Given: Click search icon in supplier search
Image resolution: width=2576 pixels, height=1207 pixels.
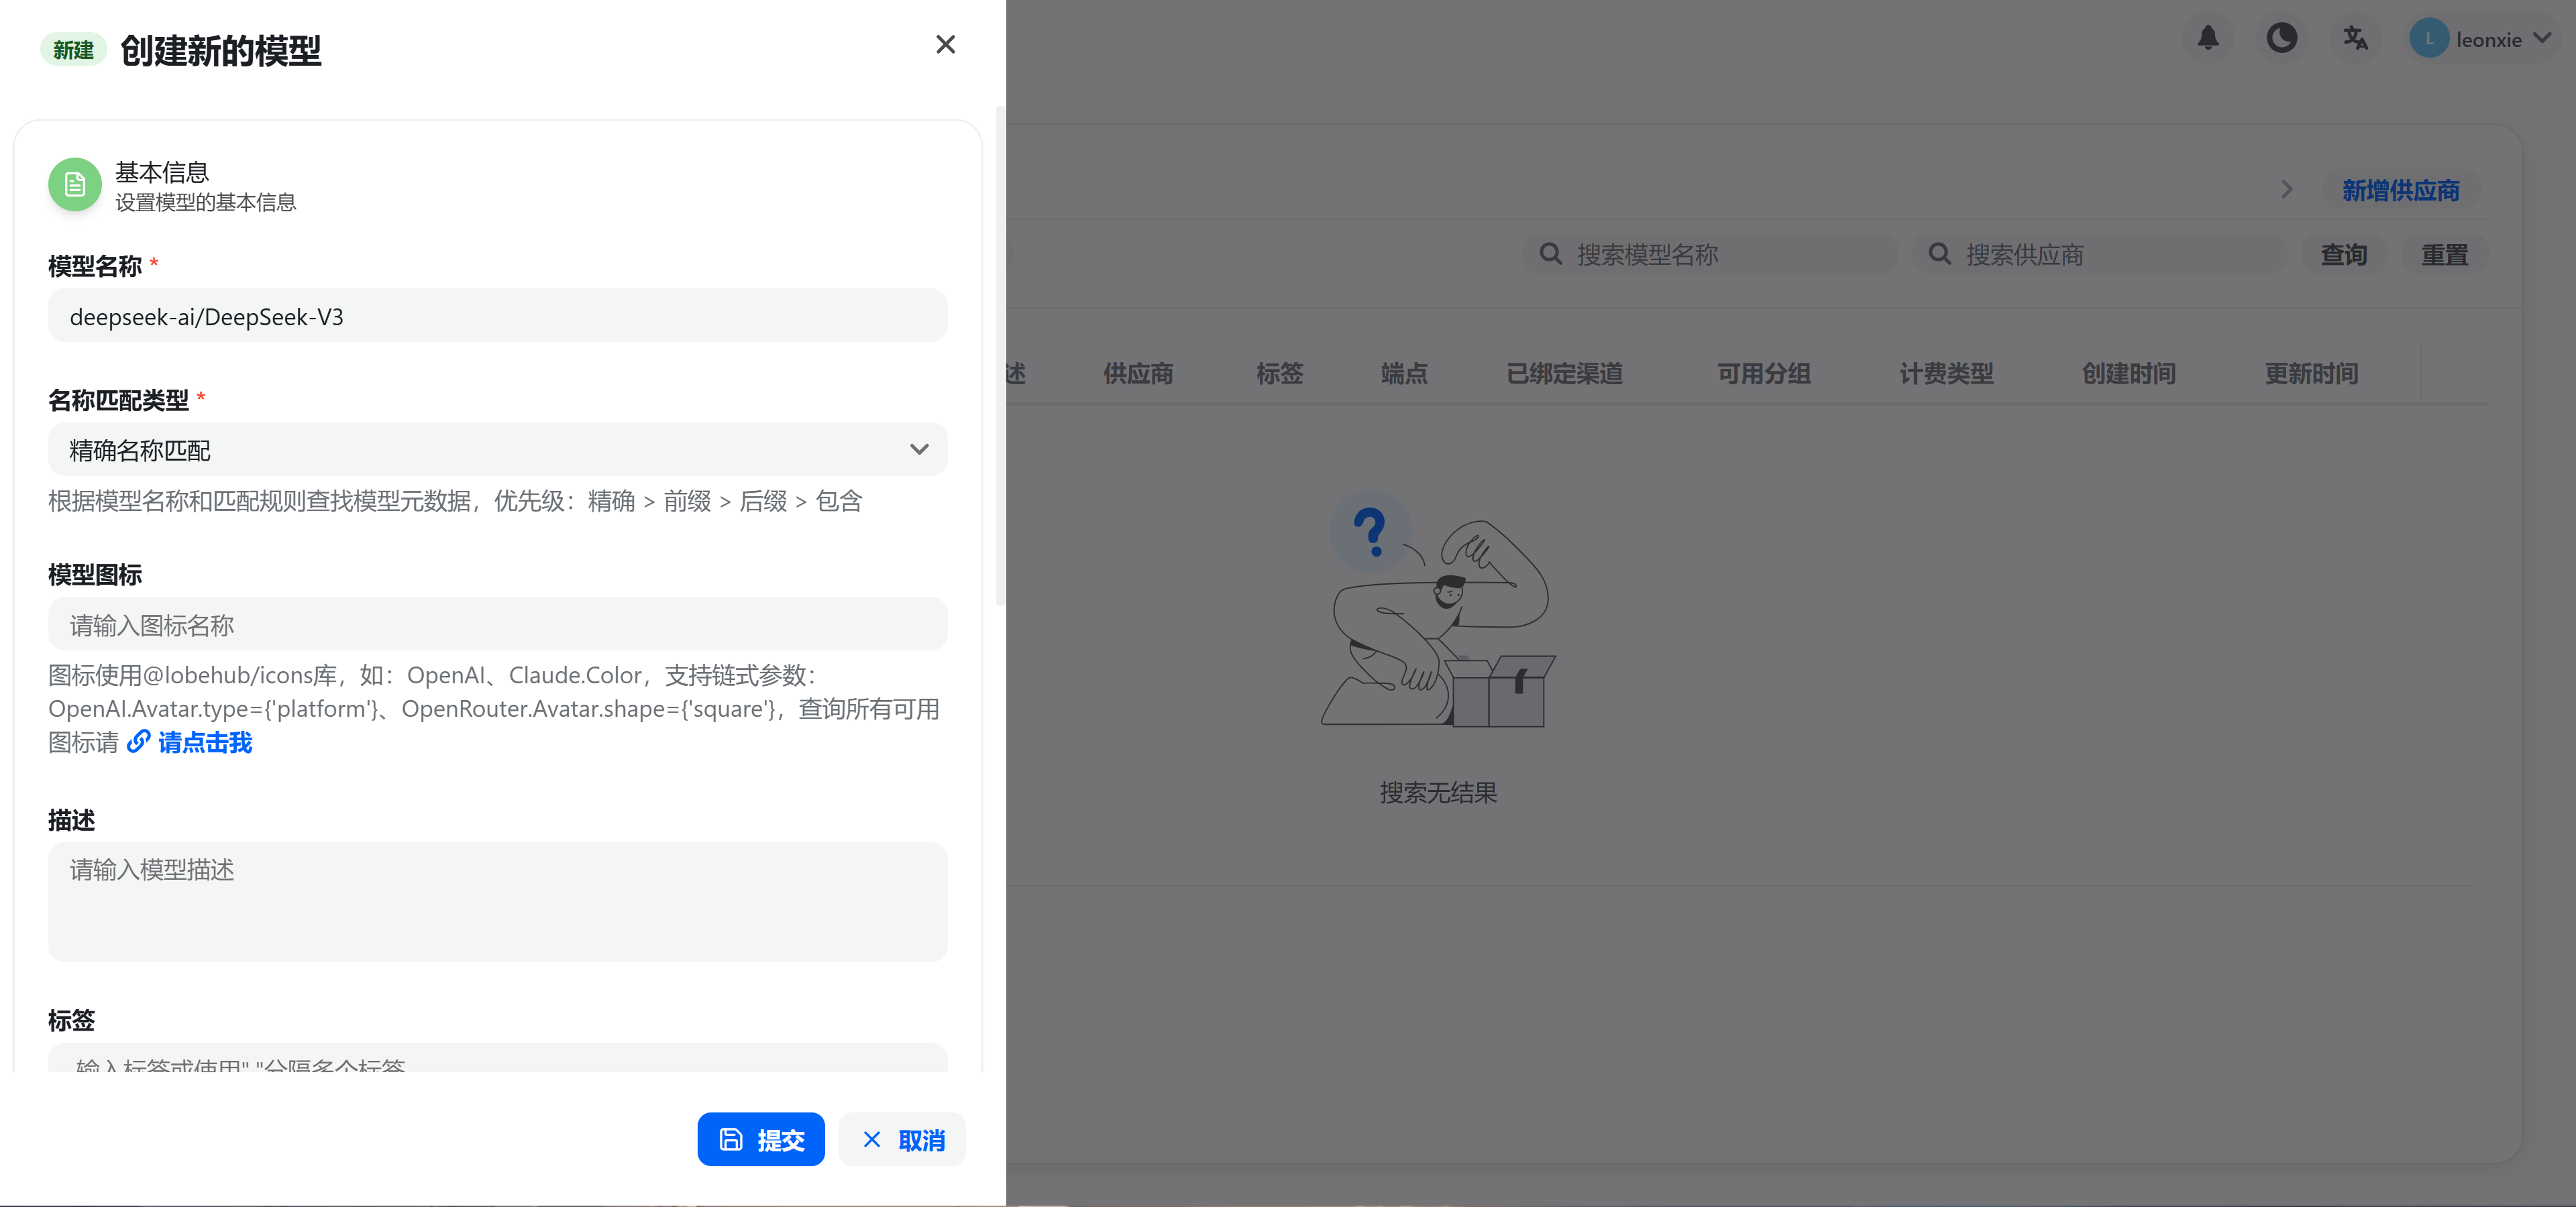Looking at the screenshot, I should (1939, 253).
